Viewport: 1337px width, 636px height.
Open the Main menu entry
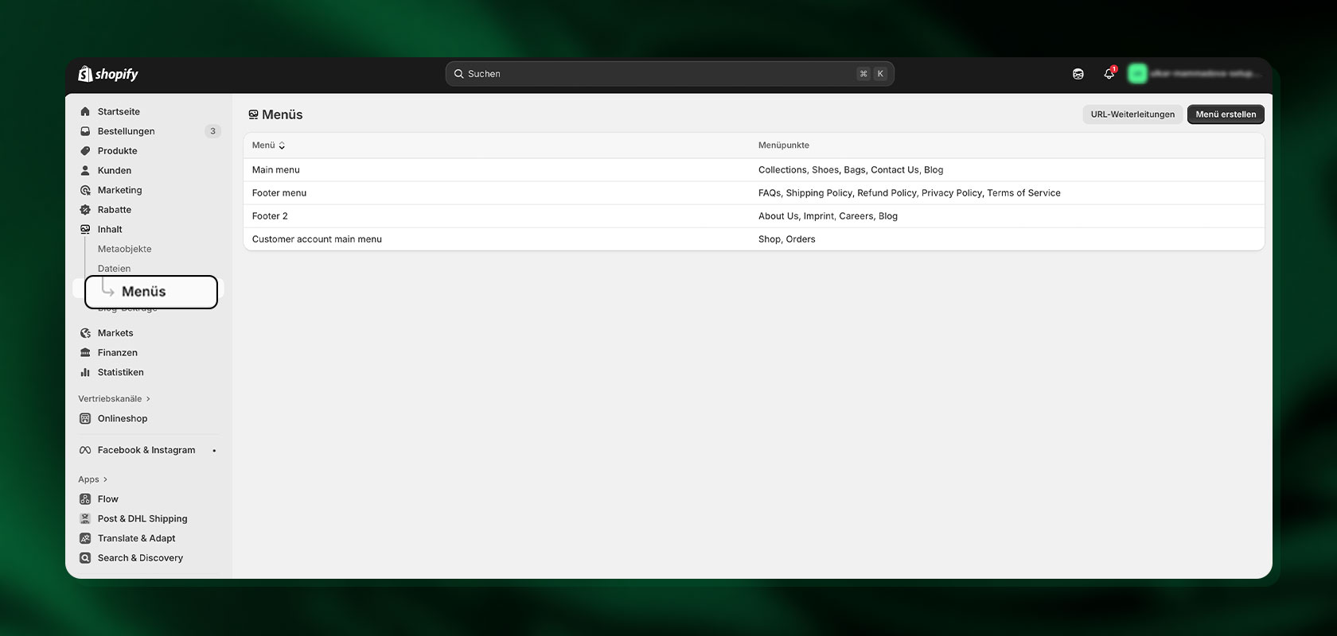pos(276,170)
